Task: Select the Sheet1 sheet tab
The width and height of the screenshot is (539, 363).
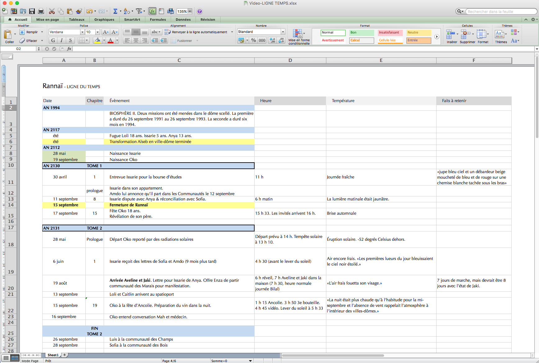Action: pyautogui.click(x=53, y=355)
